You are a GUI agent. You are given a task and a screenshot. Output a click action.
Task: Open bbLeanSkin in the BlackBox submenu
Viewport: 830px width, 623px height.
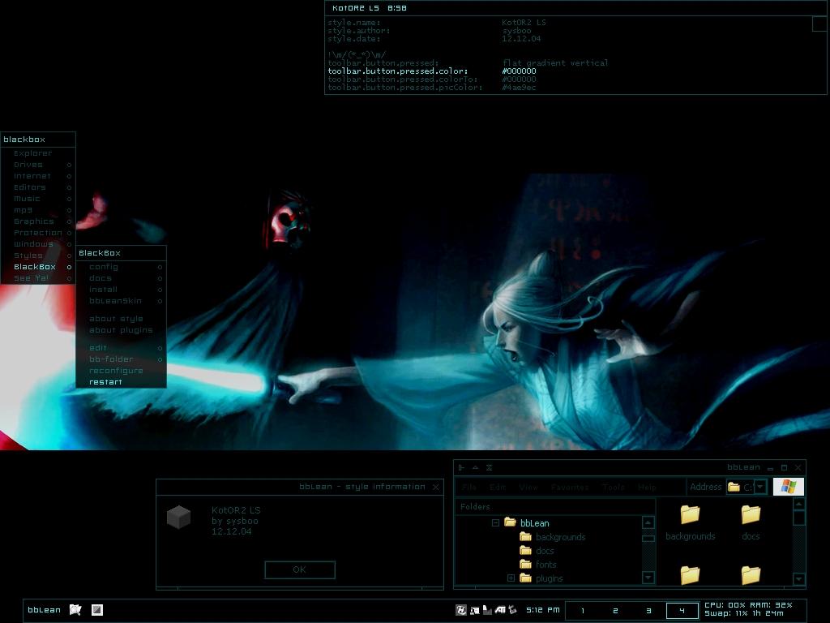[x=122, y=301]
